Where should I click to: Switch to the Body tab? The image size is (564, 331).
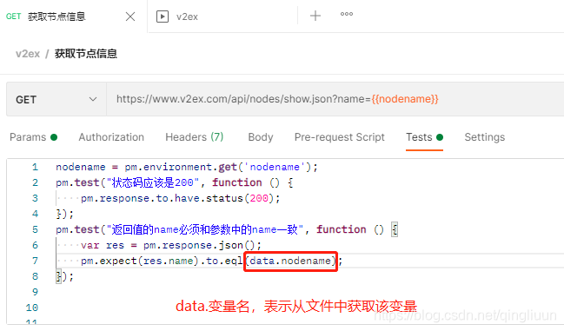261,137
